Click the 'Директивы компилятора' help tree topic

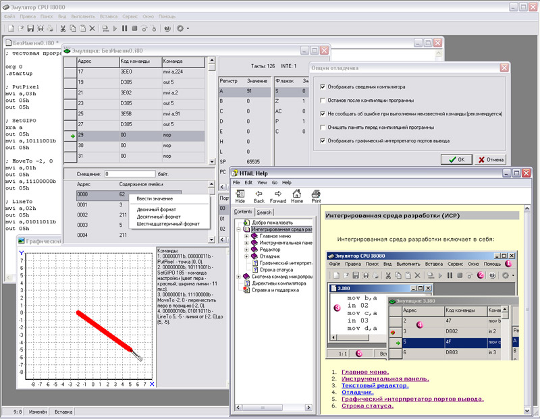click(x=279, y=283)
